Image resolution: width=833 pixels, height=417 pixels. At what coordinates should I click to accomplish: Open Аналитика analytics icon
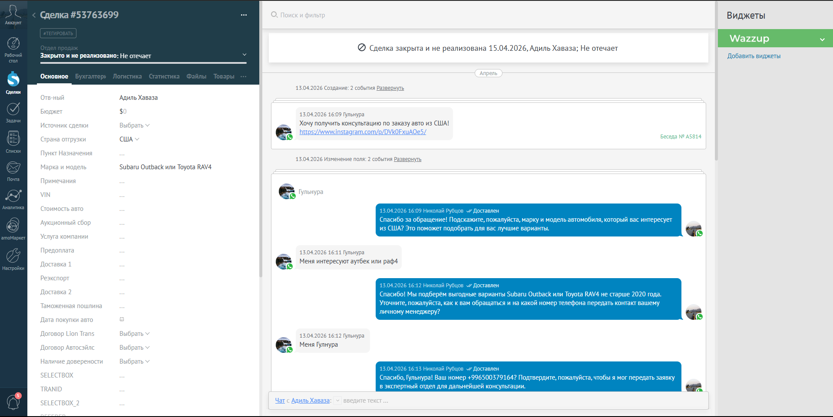[13, 200]
